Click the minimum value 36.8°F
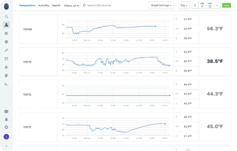 tap(188, 71)
